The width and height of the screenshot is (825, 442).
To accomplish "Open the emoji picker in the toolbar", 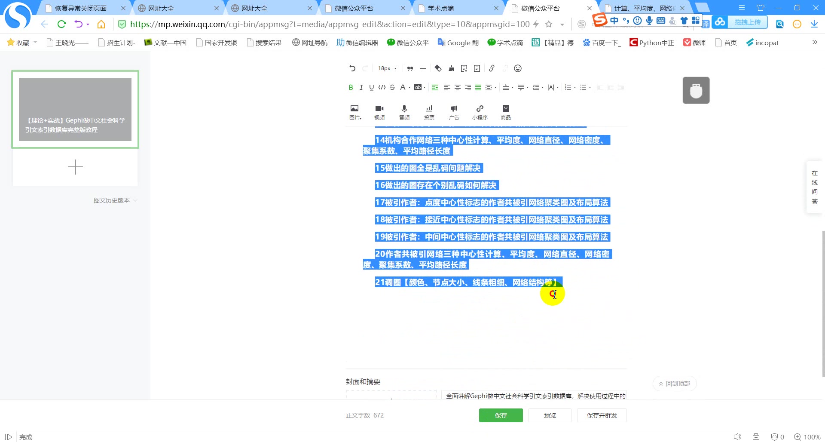I will tap(518, 68).
